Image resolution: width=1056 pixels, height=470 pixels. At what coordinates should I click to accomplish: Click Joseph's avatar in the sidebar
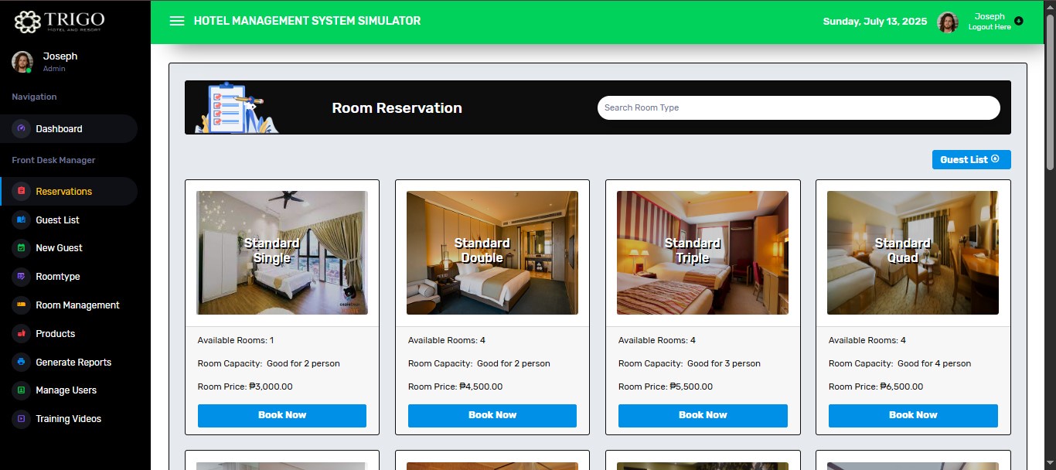(x=22, y=62)
